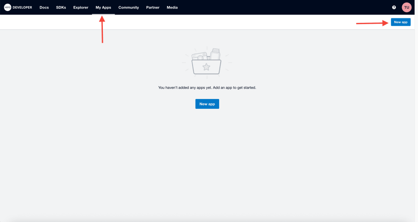Click the red arrow pointing to New app
Screen dimensions: 418x222
371,23
